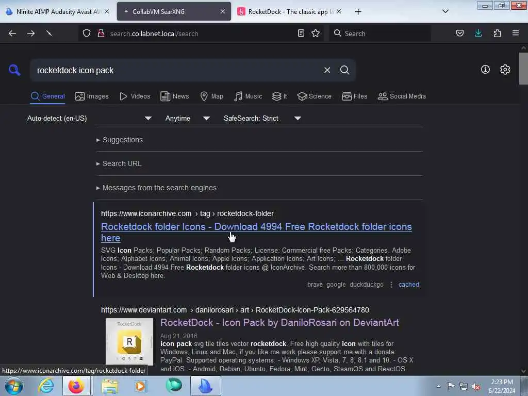528x396 pixels.
Task: Close the CollabVM SearXNG tab
Action: pyautogui.click(x=223, y=11)
